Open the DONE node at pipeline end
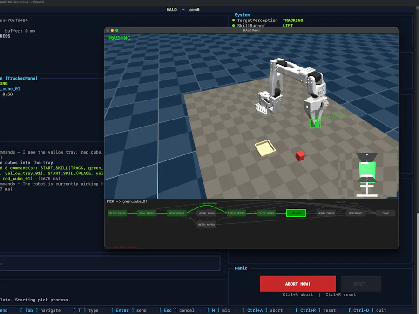 pos(385,213)
